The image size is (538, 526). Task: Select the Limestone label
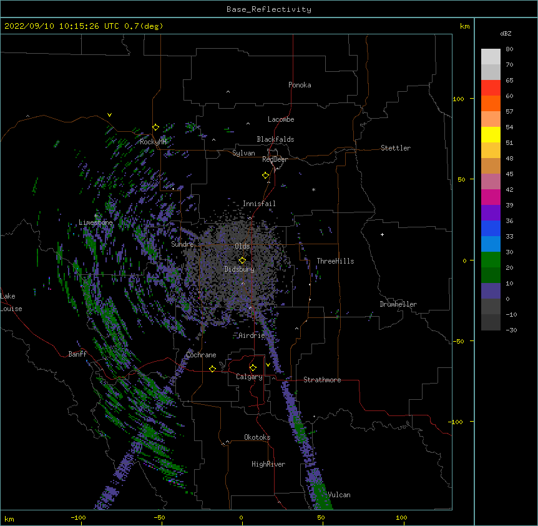tap(95, 222)
